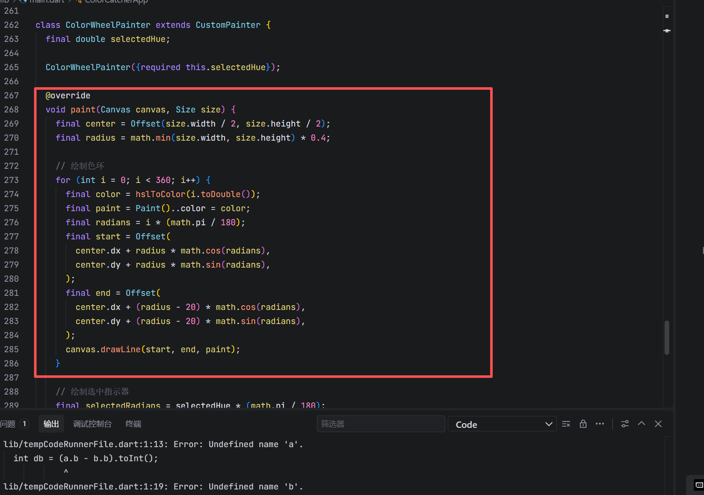Click line number 262 in the gutter
This screenshot has height=495, width=704.
coord(12,25)
